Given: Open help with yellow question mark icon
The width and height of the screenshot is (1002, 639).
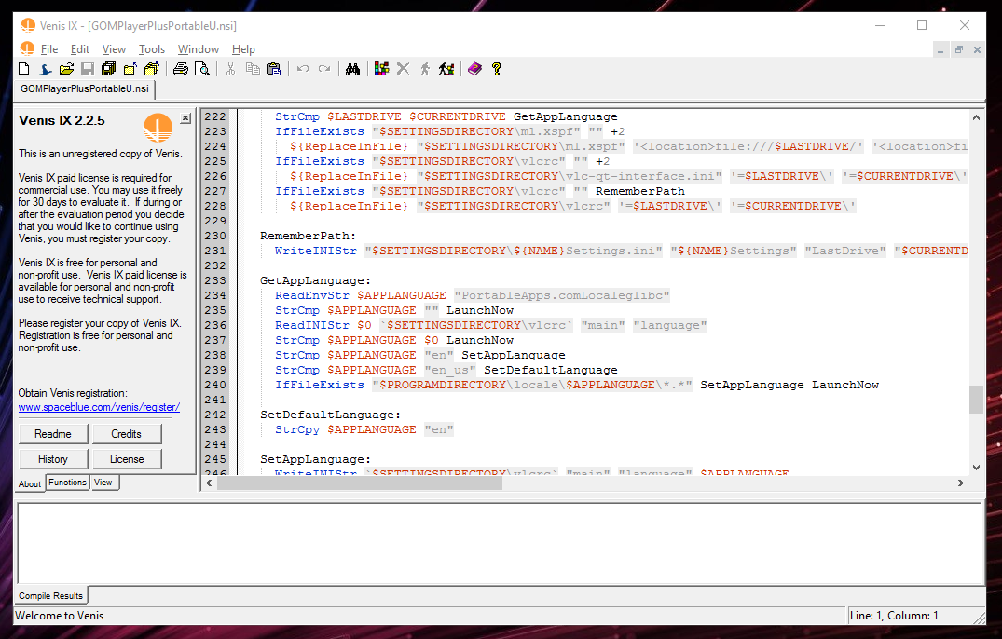Looking at the screenshot, I should 497,69.
